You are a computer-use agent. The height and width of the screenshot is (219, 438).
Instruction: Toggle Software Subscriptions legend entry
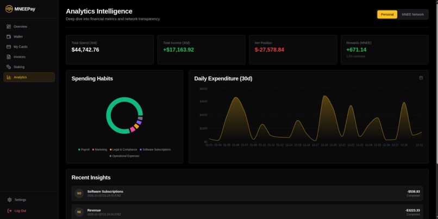coord(155,150)
